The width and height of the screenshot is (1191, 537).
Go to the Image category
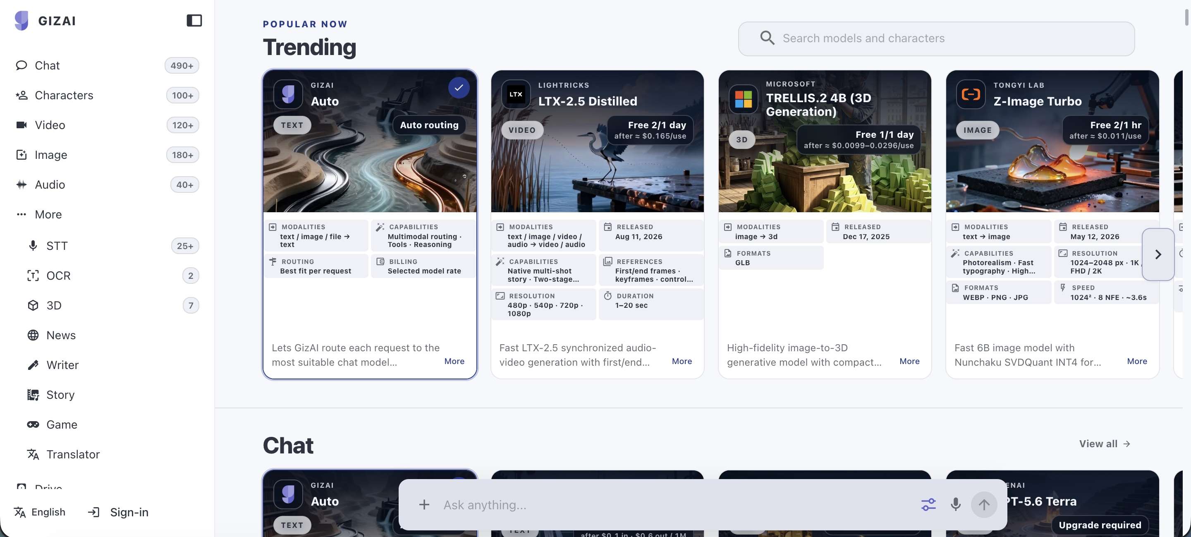tap(107, 154)
